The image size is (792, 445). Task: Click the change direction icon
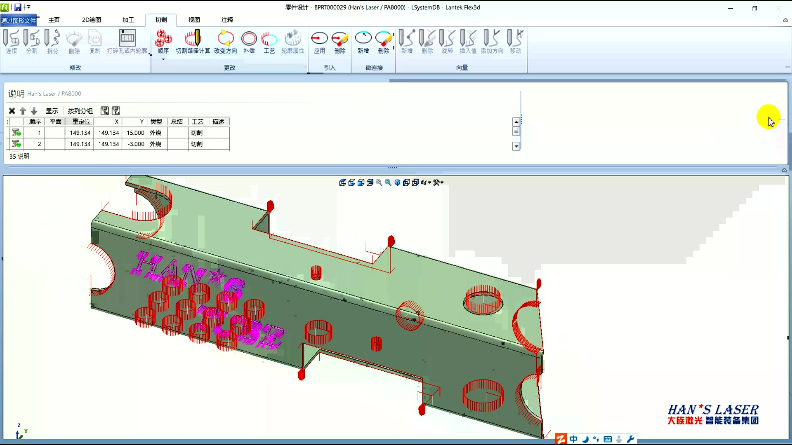(x=225, y=39)
